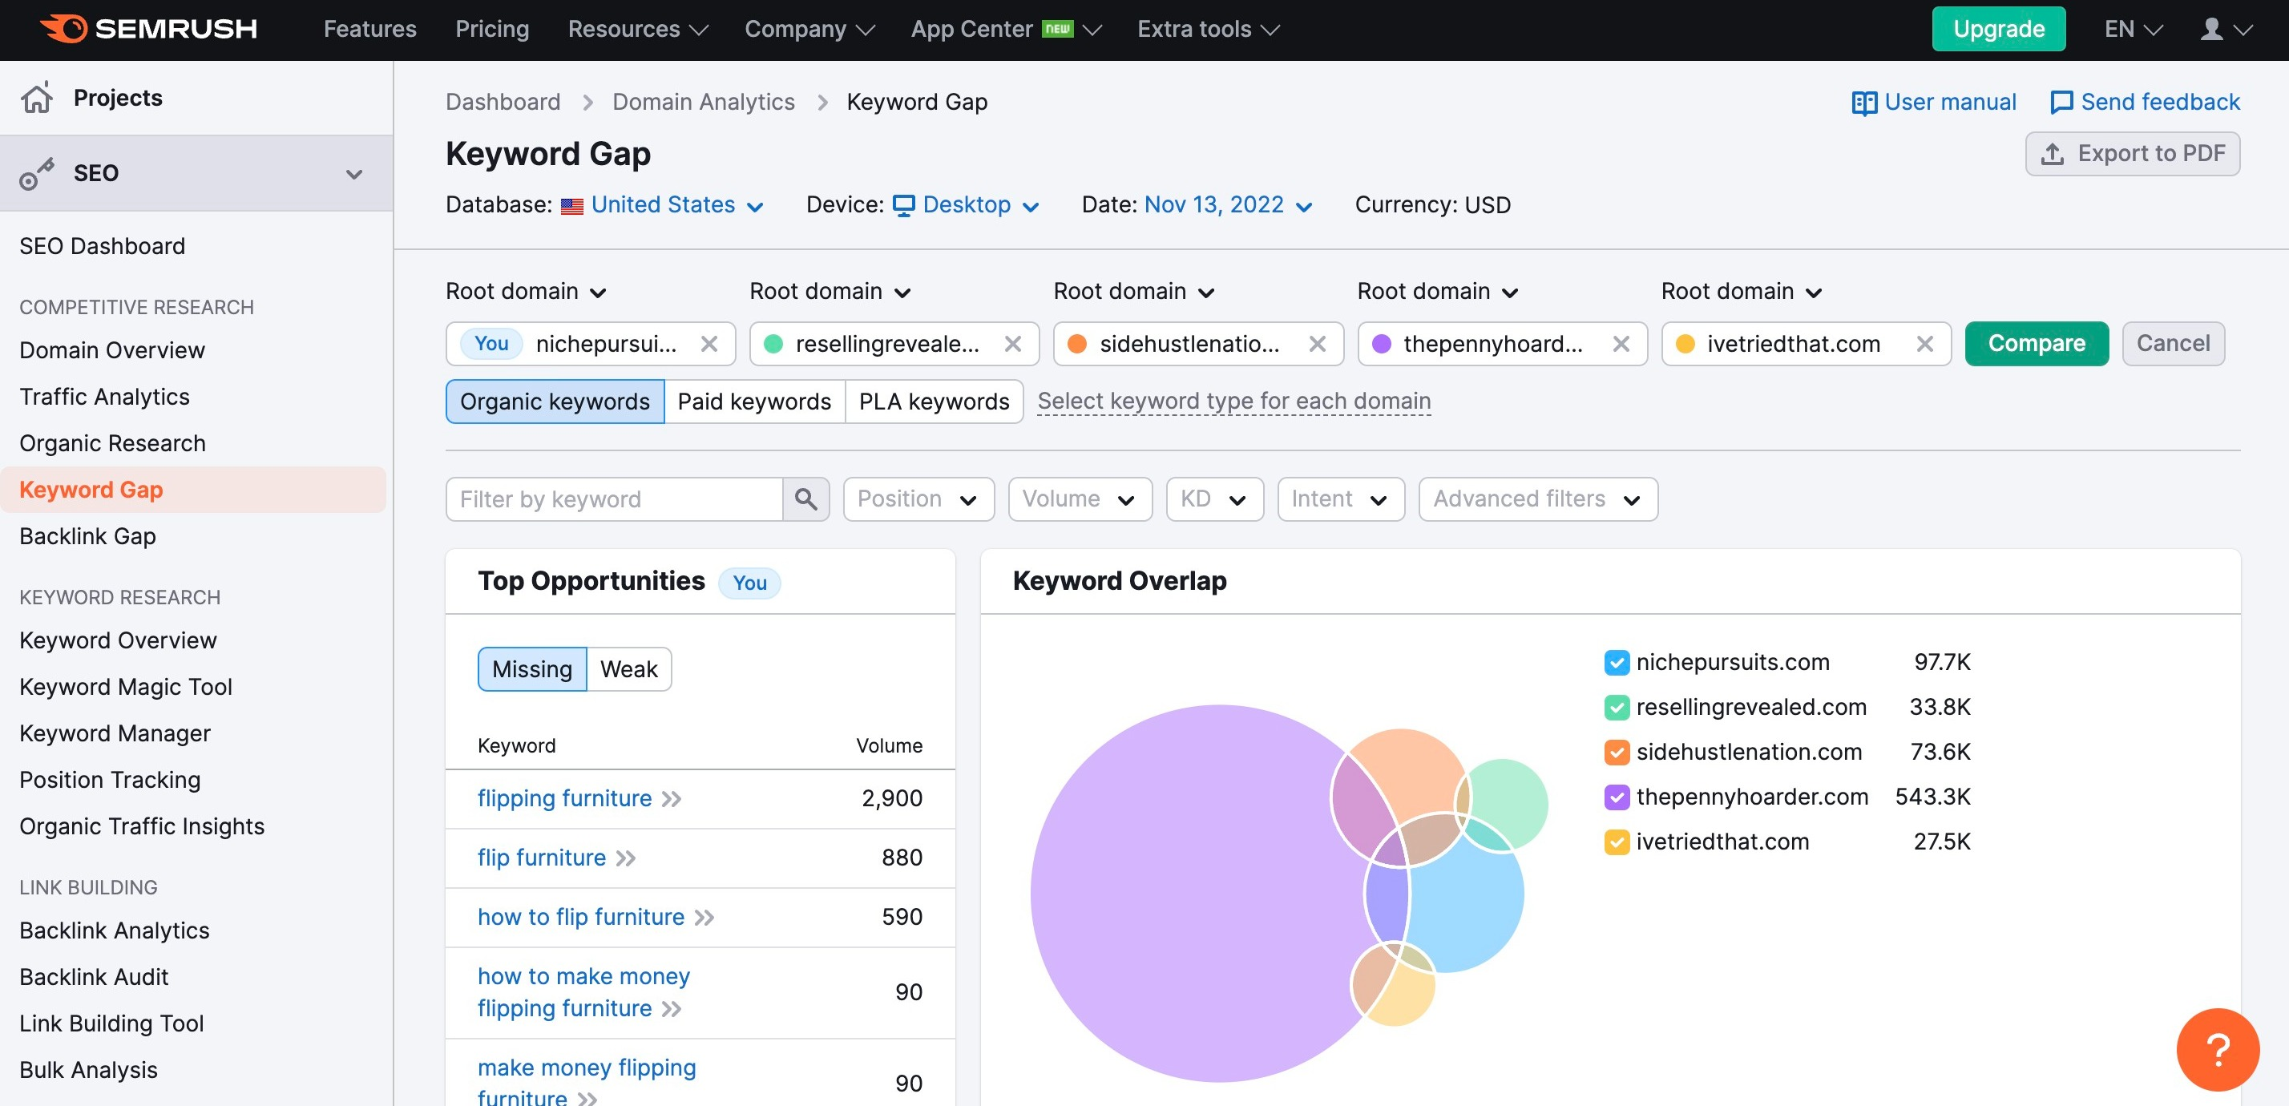Viewport: 2289px width, 1106px height.
Task: Uncheck thepennyhoarder.com in overlap legend
Action: [x=1617, y=797]
